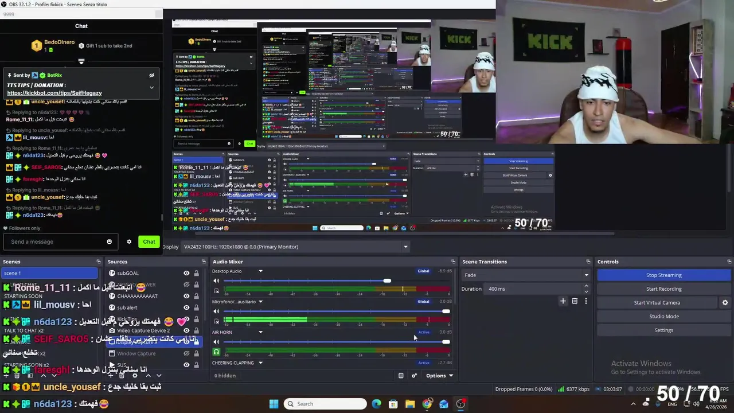Increase transition duration with up arrow
This screenshot has height=413, width=734.
coord(586,287)
